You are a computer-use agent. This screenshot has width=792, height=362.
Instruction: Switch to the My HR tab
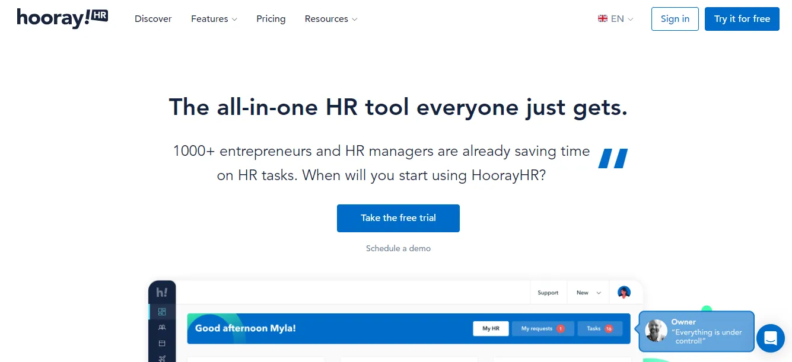(x=491, y=328)
